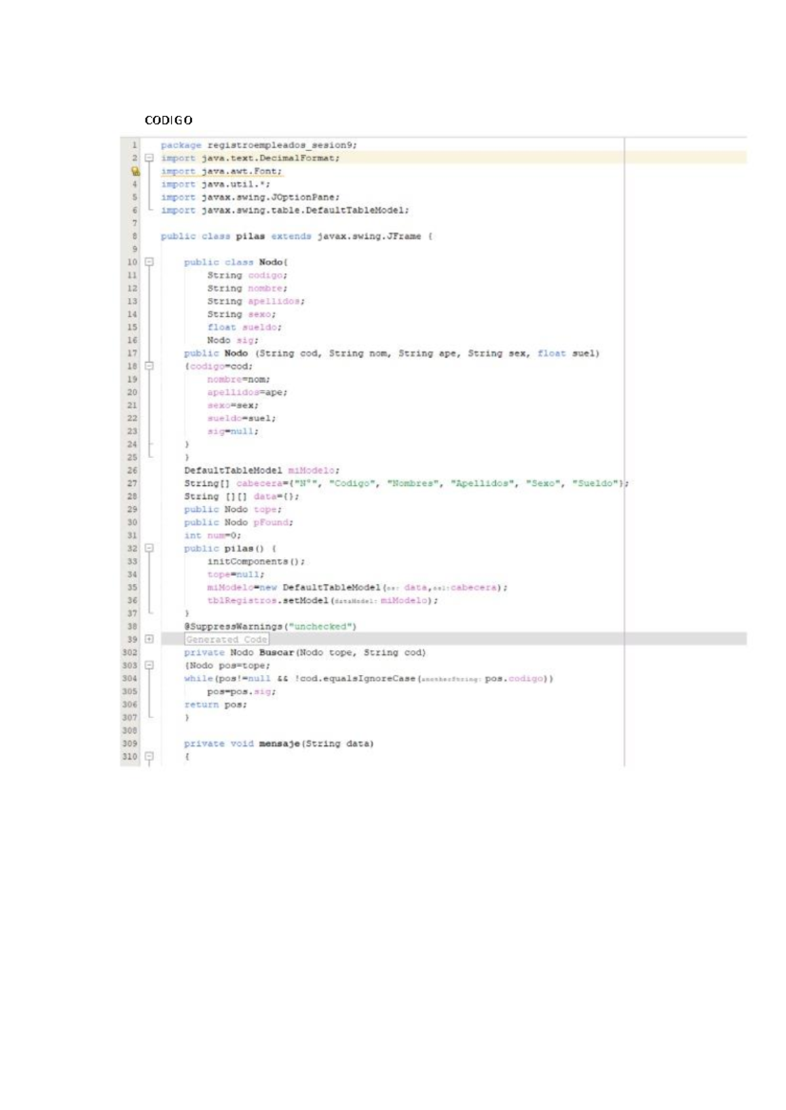Collapse the pilas() constructor fold
This screenshot has height=1110, width=786.
[x=149, y=548]
